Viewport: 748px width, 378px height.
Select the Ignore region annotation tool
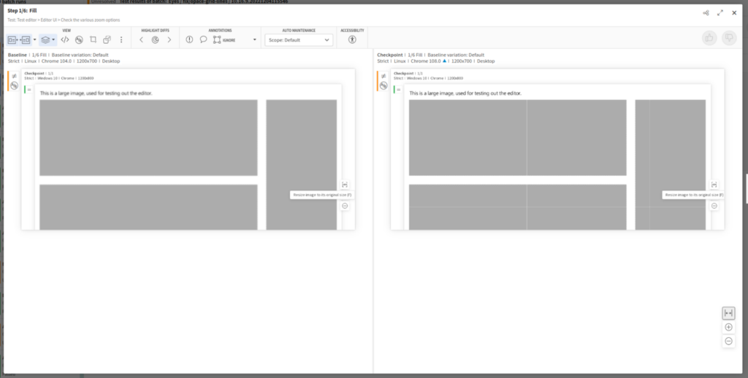218,39
